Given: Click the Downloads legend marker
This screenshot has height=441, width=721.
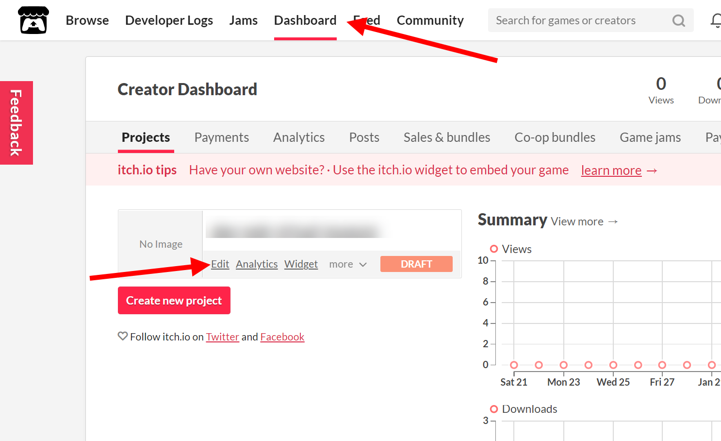Looking at the screenshot, I should tap(494, 409).
